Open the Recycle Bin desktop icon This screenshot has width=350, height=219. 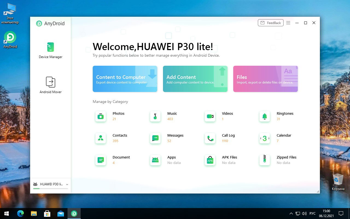click(338, 182)
